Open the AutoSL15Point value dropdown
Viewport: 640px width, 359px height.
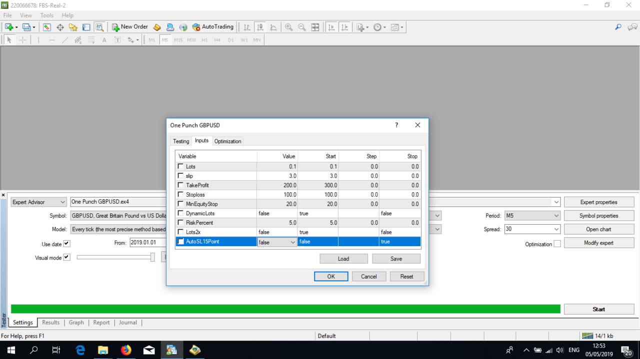(x=292, y=242)
